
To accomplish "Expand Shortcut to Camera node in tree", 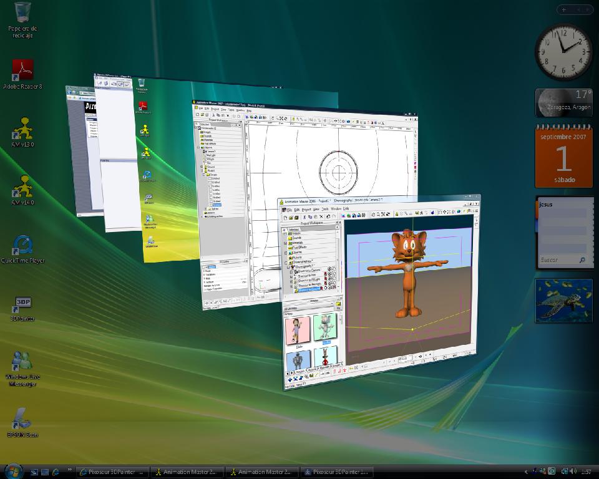I will click(291, 272).
